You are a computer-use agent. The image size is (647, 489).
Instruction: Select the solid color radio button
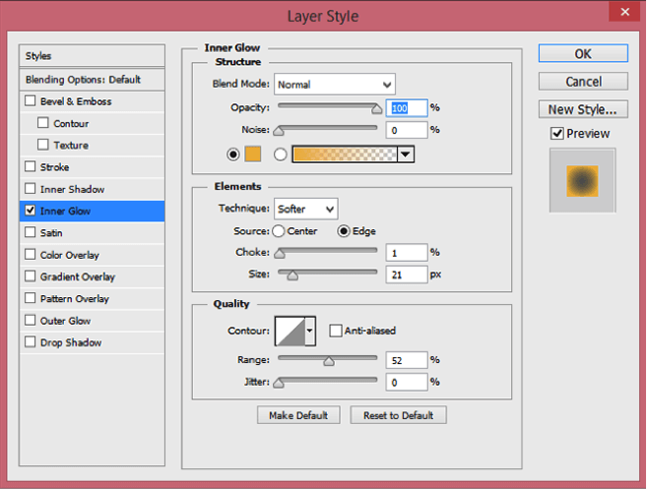tap(233, 154)
